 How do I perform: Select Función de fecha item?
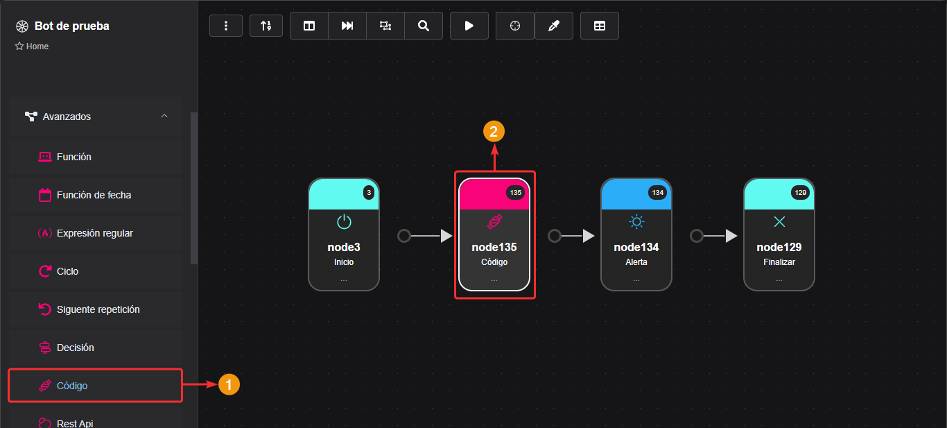(96, 195)
